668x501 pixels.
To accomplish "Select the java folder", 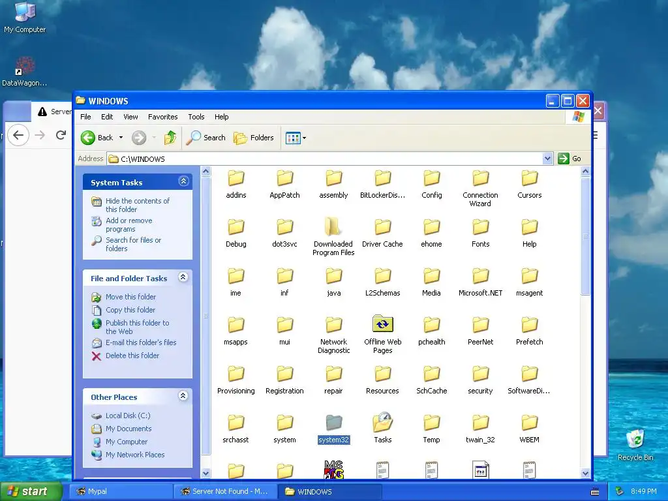I will pyautogui.click(x=333, y=276).
